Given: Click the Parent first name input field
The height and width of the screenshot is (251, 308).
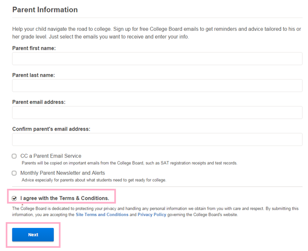Looking at the screenshot, I should 157,59.
